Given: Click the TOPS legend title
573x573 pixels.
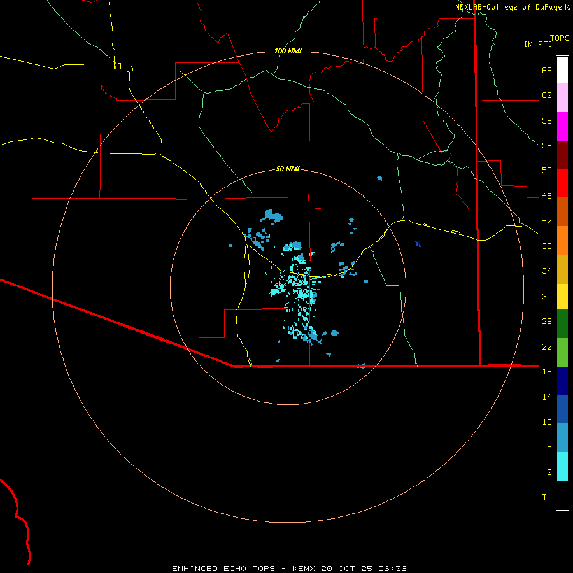Looking at the screenshot, I should 560,38.
